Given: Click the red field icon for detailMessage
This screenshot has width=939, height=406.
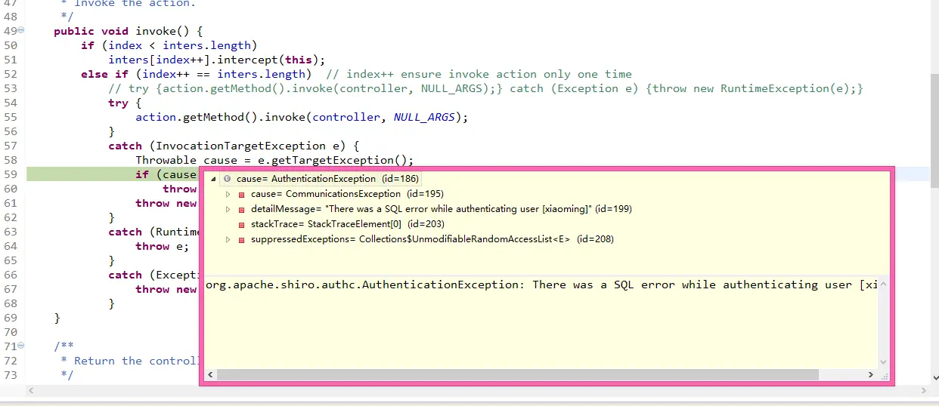Looking at the screenshot, I should coord(242,209).
